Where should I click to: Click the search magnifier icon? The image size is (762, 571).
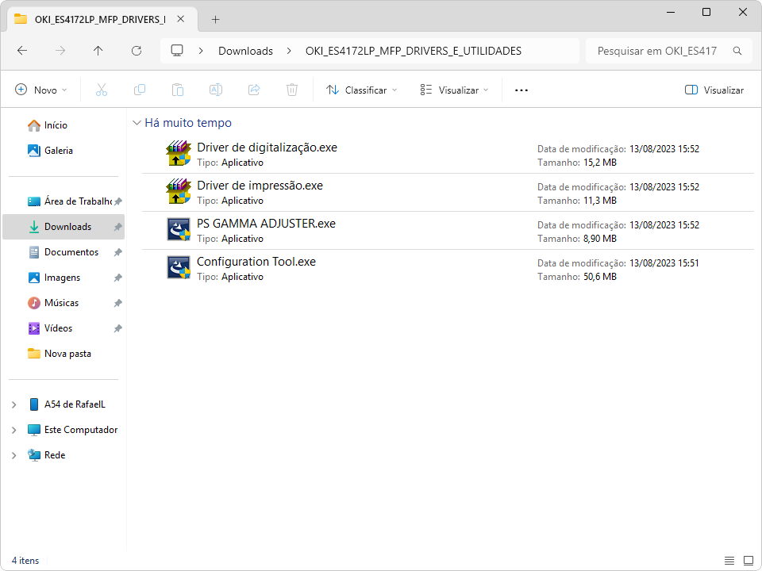click(737, 51)
